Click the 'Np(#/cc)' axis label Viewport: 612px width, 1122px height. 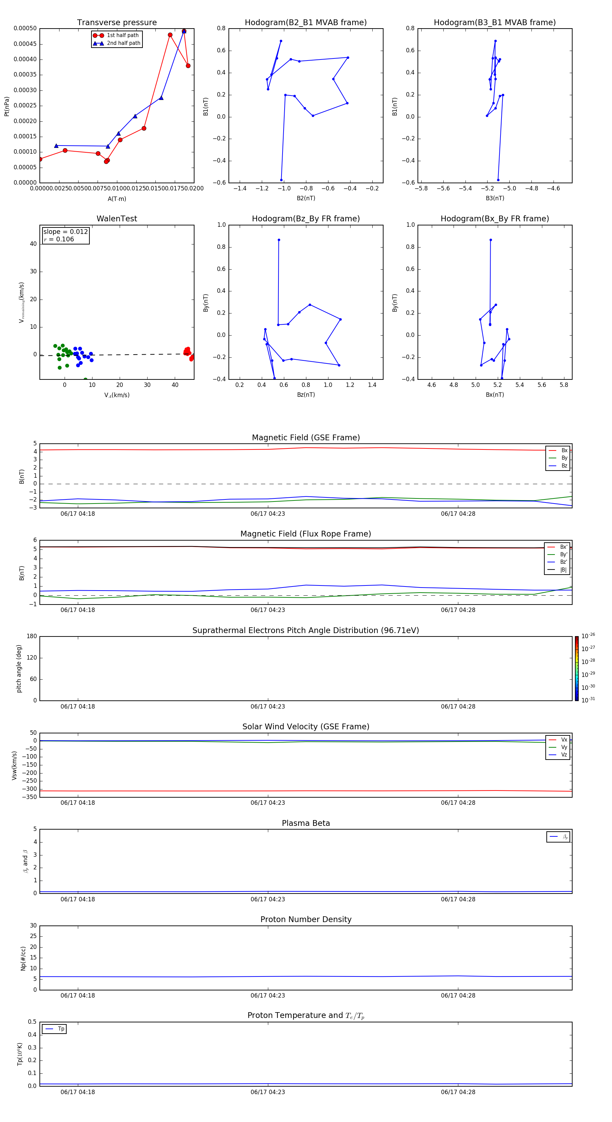point(23,958)
